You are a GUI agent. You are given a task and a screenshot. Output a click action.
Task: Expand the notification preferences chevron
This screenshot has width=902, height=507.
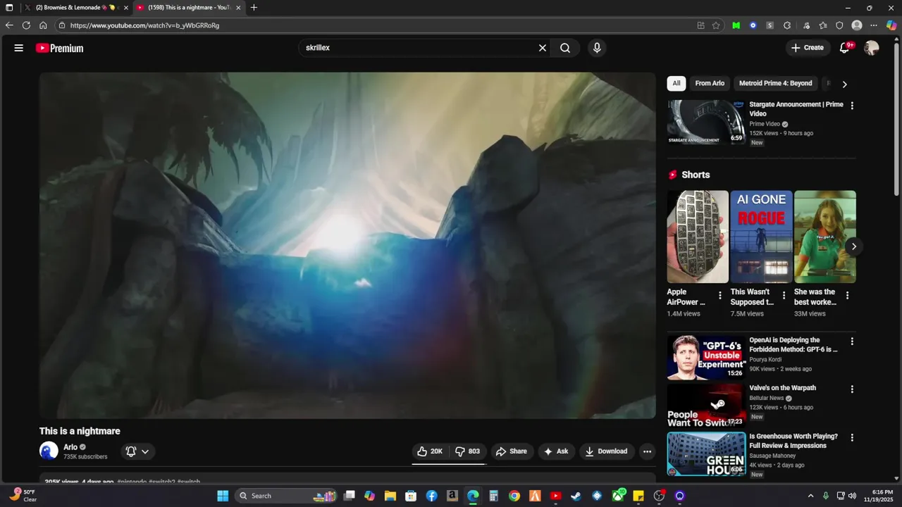pyautogui.click(x=145, y=451)
